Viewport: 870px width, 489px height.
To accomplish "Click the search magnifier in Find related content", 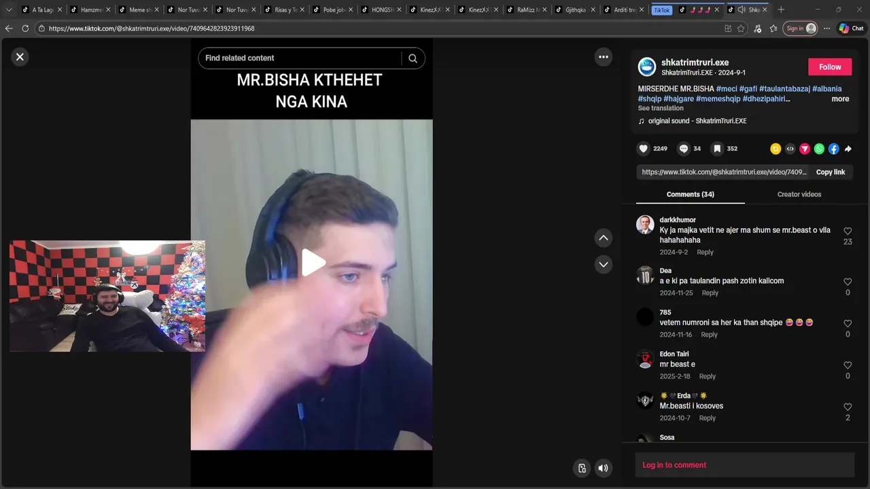I will point(413,58).
